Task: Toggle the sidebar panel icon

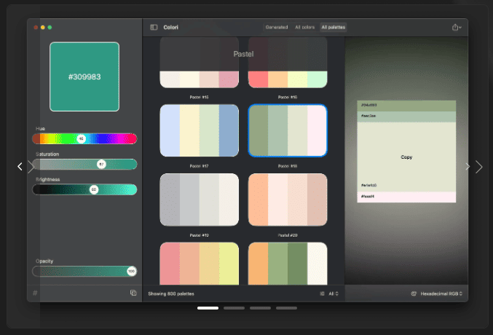Action: (x=154, y=28)
